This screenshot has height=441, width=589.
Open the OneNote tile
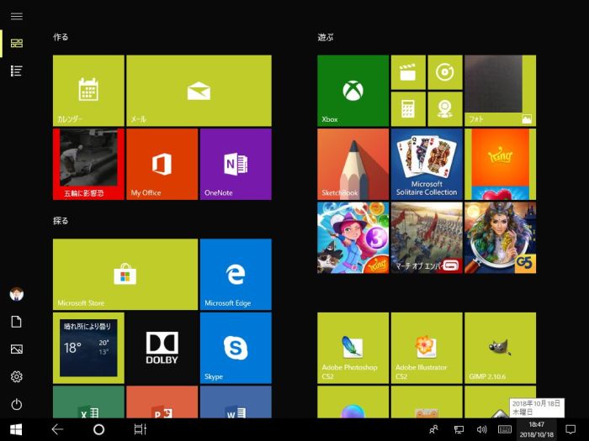pyautogui.click(x=235, y=164)
